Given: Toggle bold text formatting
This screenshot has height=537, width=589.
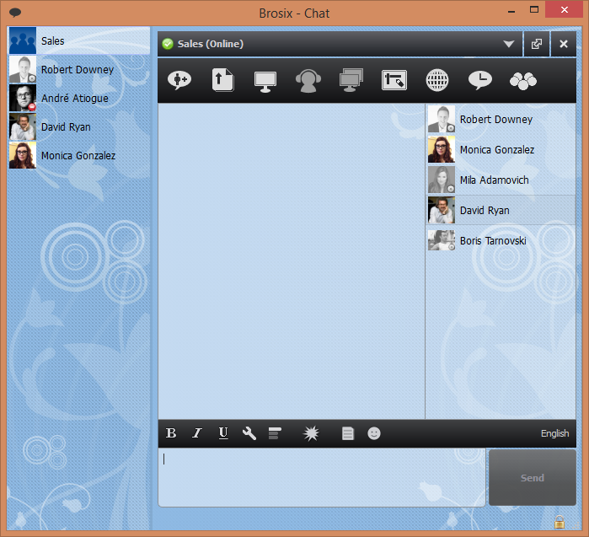Looking at the screenshot, I should pos(171,433).
